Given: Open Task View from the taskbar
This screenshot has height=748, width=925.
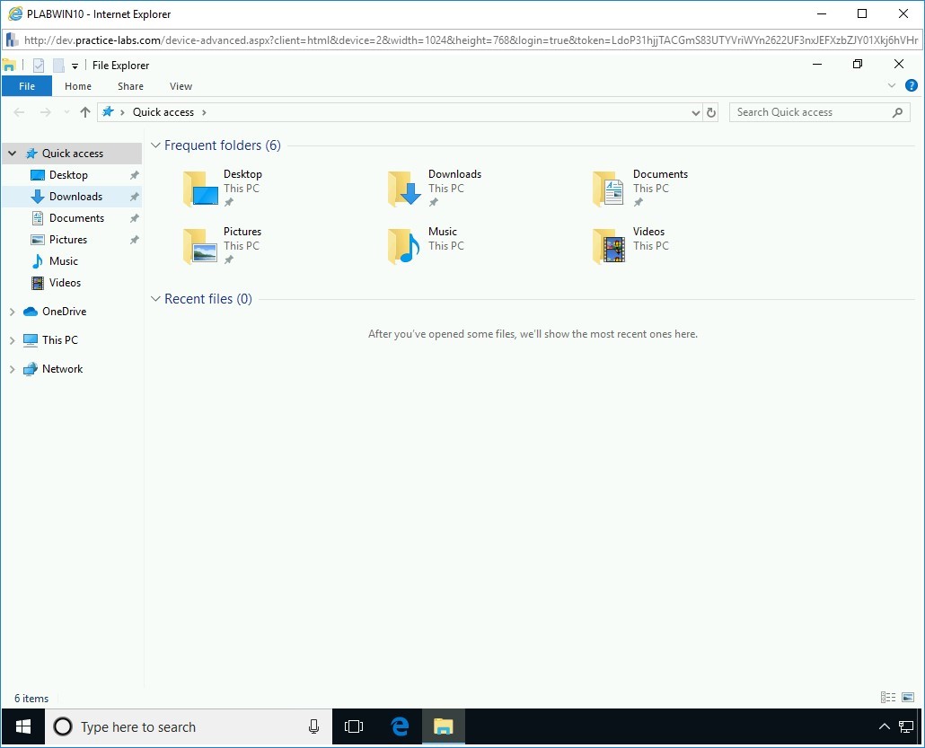Looking at the screenshot, I should click(354, 726).
